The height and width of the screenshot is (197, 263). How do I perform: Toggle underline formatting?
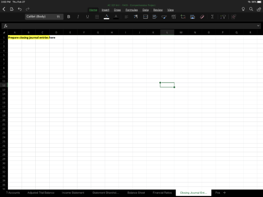point(87,16)
